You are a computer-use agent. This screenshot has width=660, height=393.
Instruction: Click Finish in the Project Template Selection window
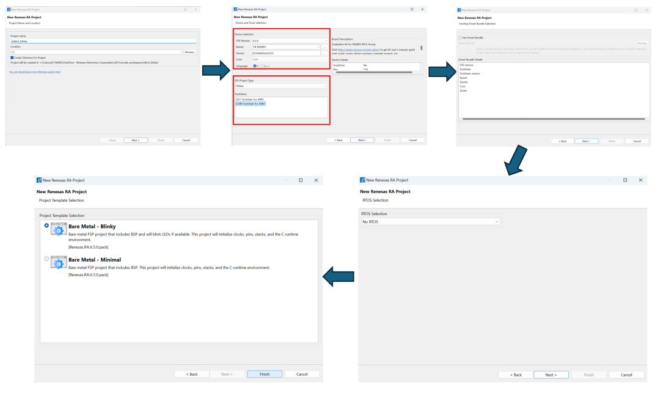coord(265,374)
